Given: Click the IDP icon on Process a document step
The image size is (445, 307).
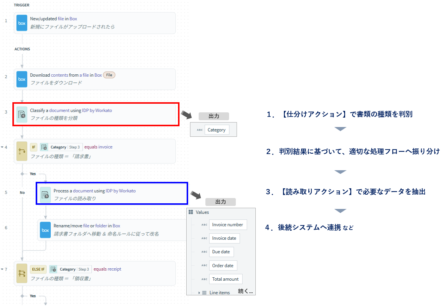Looking at the screenshot, I should 45,195.
